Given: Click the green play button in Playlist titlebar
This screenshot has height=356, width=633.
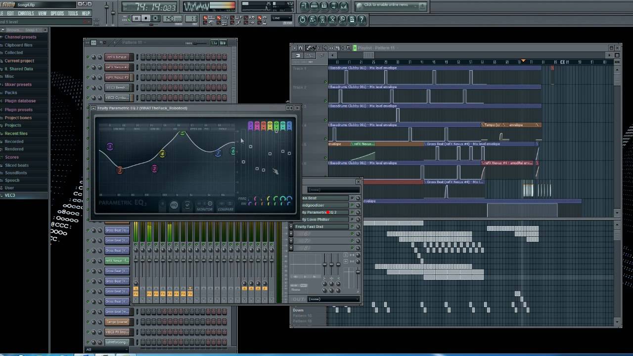Looking at the screenshot, I should pos(355,48).
